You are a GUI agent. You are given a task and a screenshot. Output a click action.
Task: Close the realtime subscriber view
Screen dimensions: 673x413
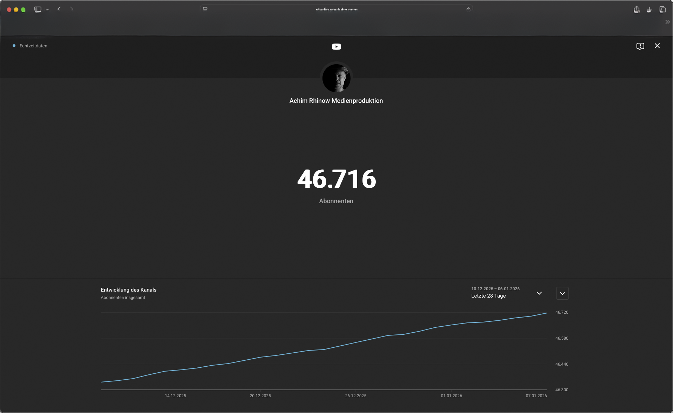click(657, 46)
